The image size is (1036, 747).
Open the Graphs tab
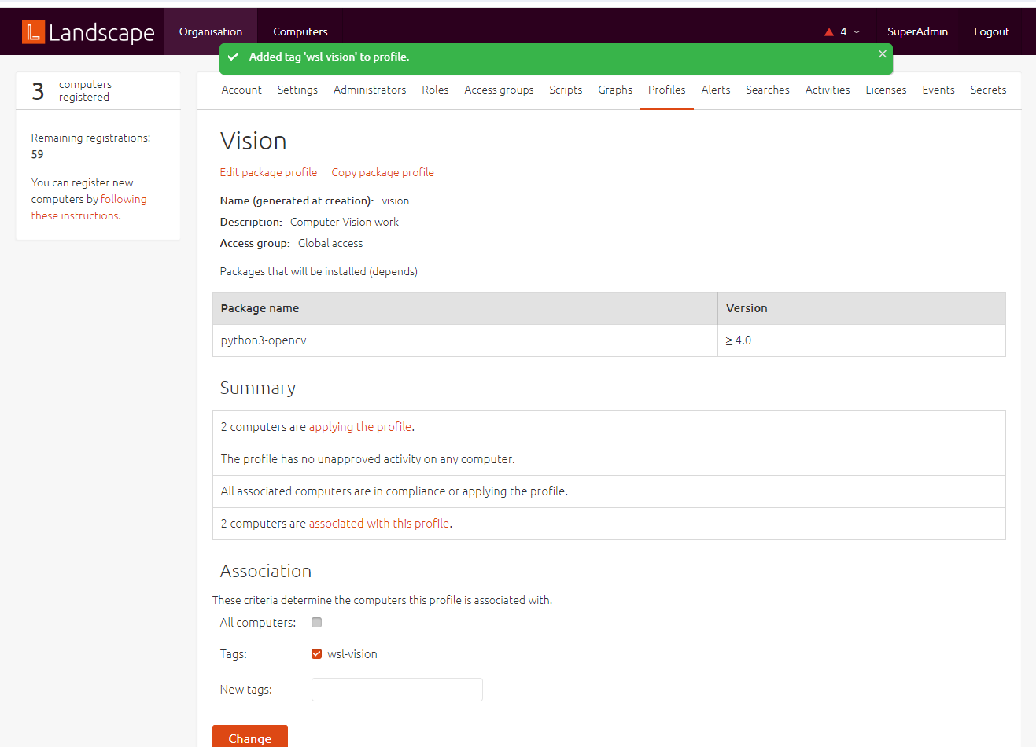[615, 90]
